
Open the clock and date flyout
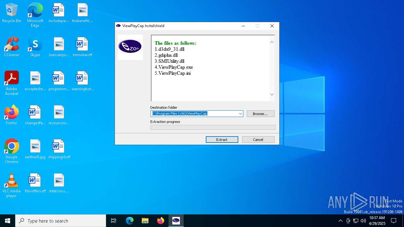click(377, 221)
